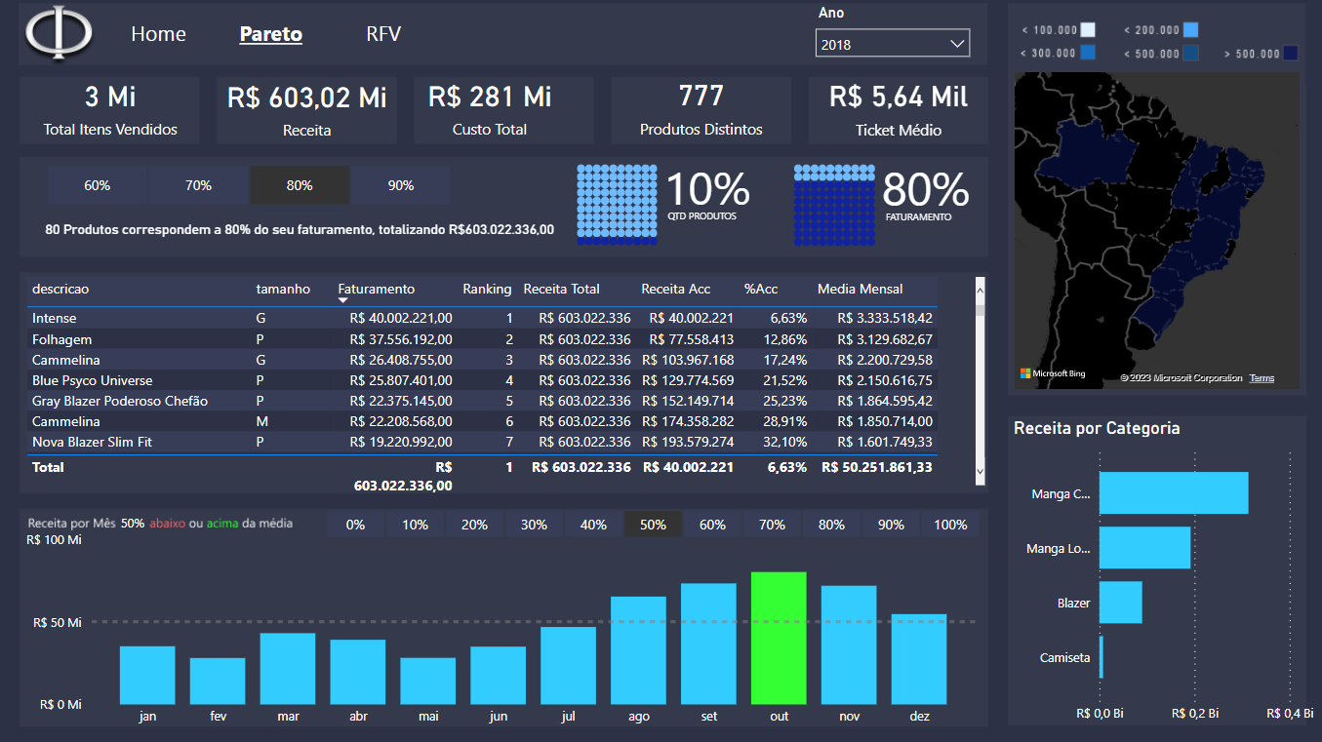Click the sort arrow under Faturamento column

coord(342,301)
